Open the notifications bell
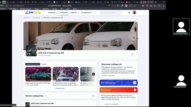Screen dimensions: 191x107 tap(129, 12)
